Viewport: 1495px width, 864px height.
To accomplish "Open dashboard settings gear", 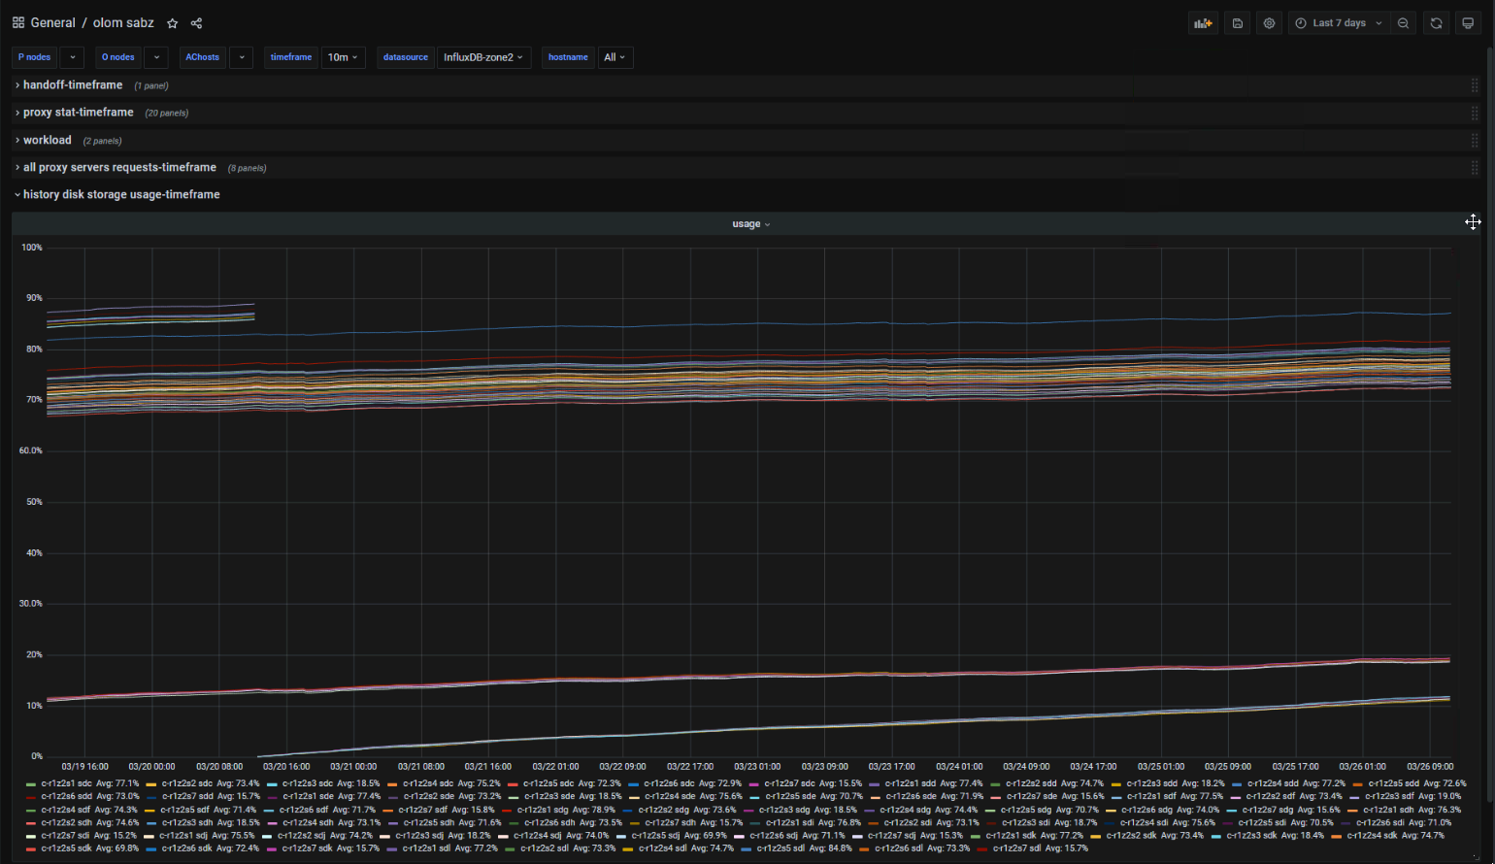I will [1269, 23].
